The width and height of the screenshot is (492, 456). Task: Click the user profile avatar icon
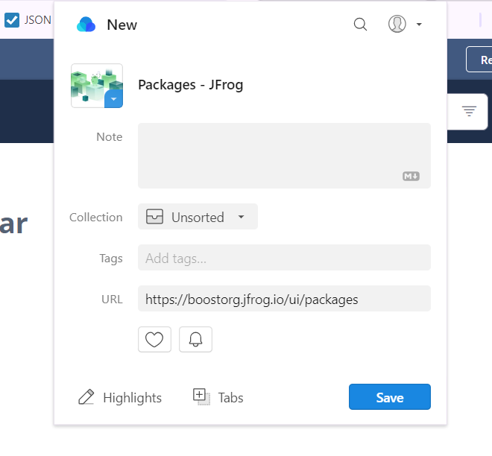click(x=397, y=24)
